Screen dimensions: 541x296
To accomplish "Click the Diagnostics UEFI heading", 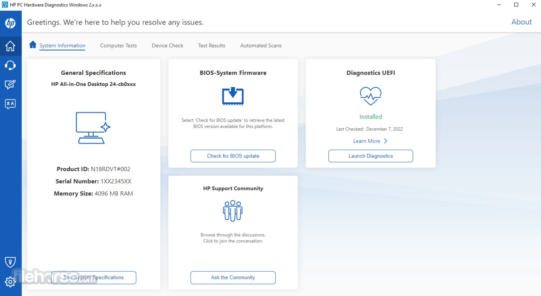I will pyautogui.click(x=370, y=72).
